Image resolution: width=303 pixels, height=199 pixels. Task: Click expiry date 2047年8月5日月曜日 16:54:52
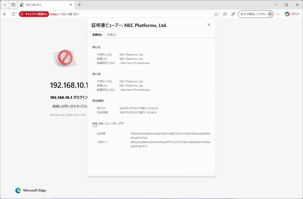(x=138, y=112)
